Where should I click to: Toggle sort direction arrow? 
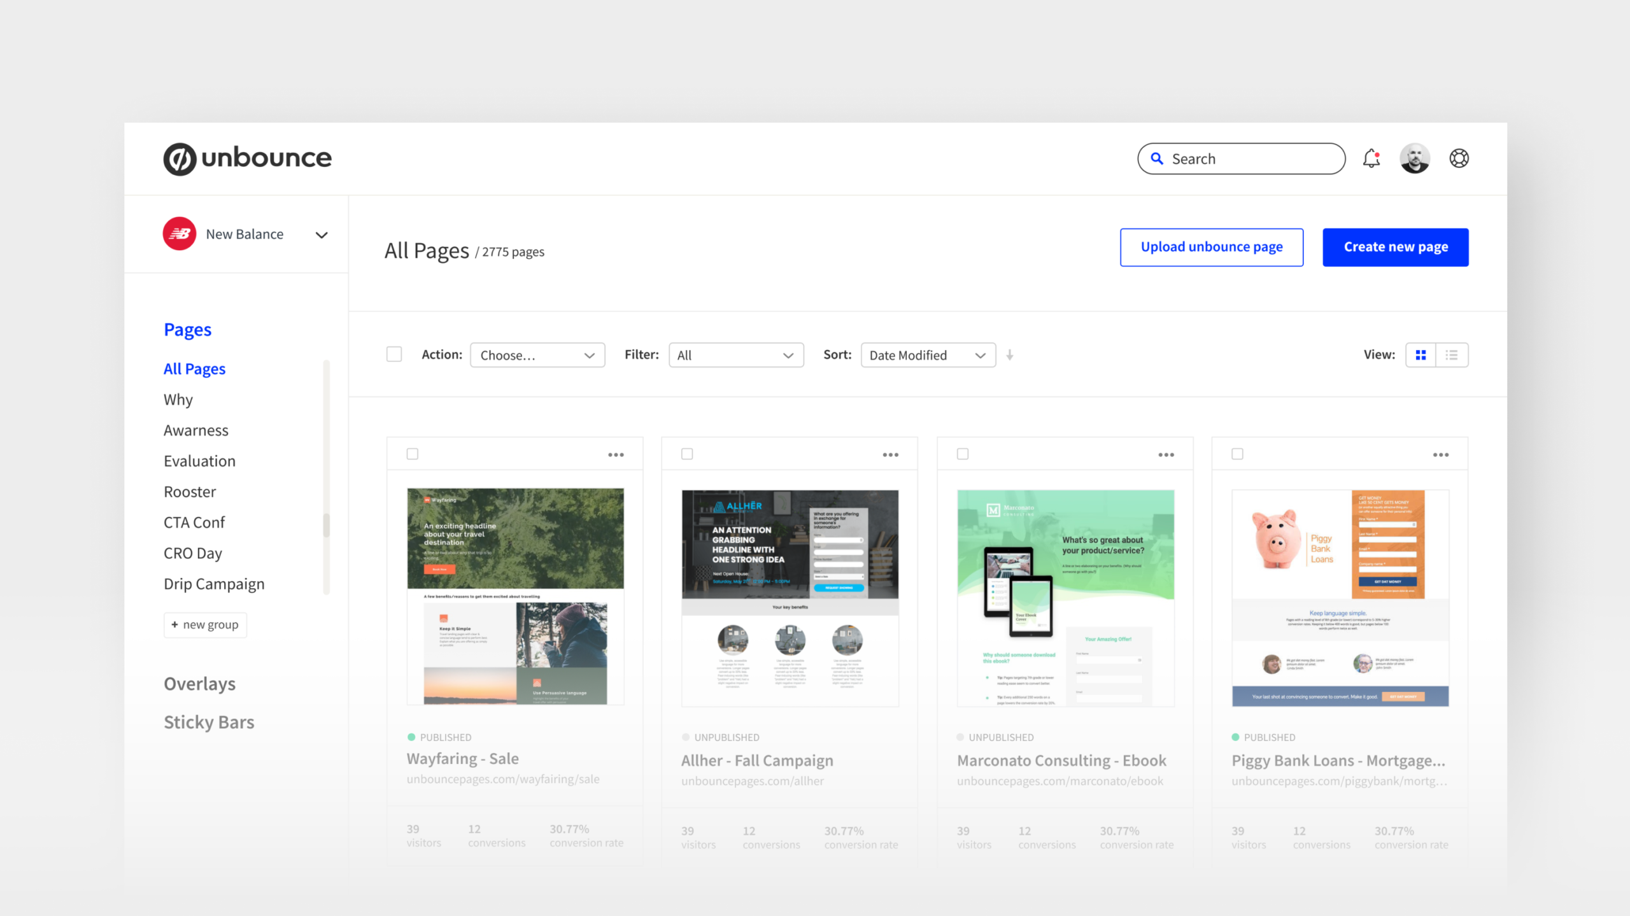click(x=1010, y=355)
